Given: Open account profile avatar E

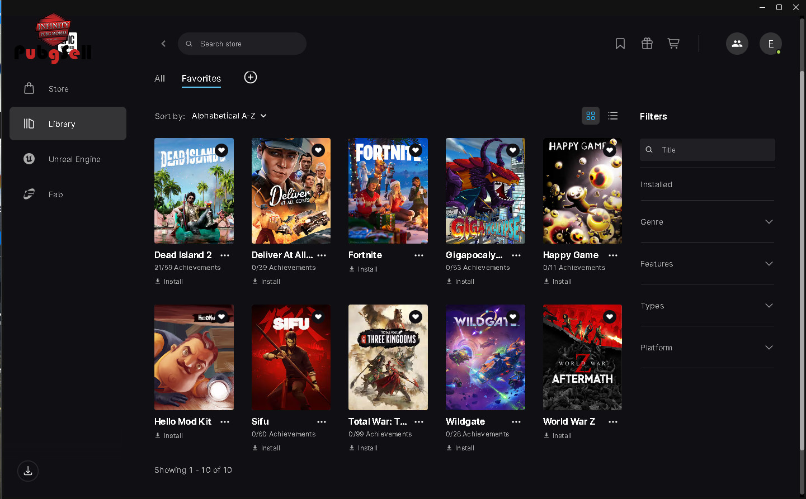Looking at the screenshot, I should (770, 44).
